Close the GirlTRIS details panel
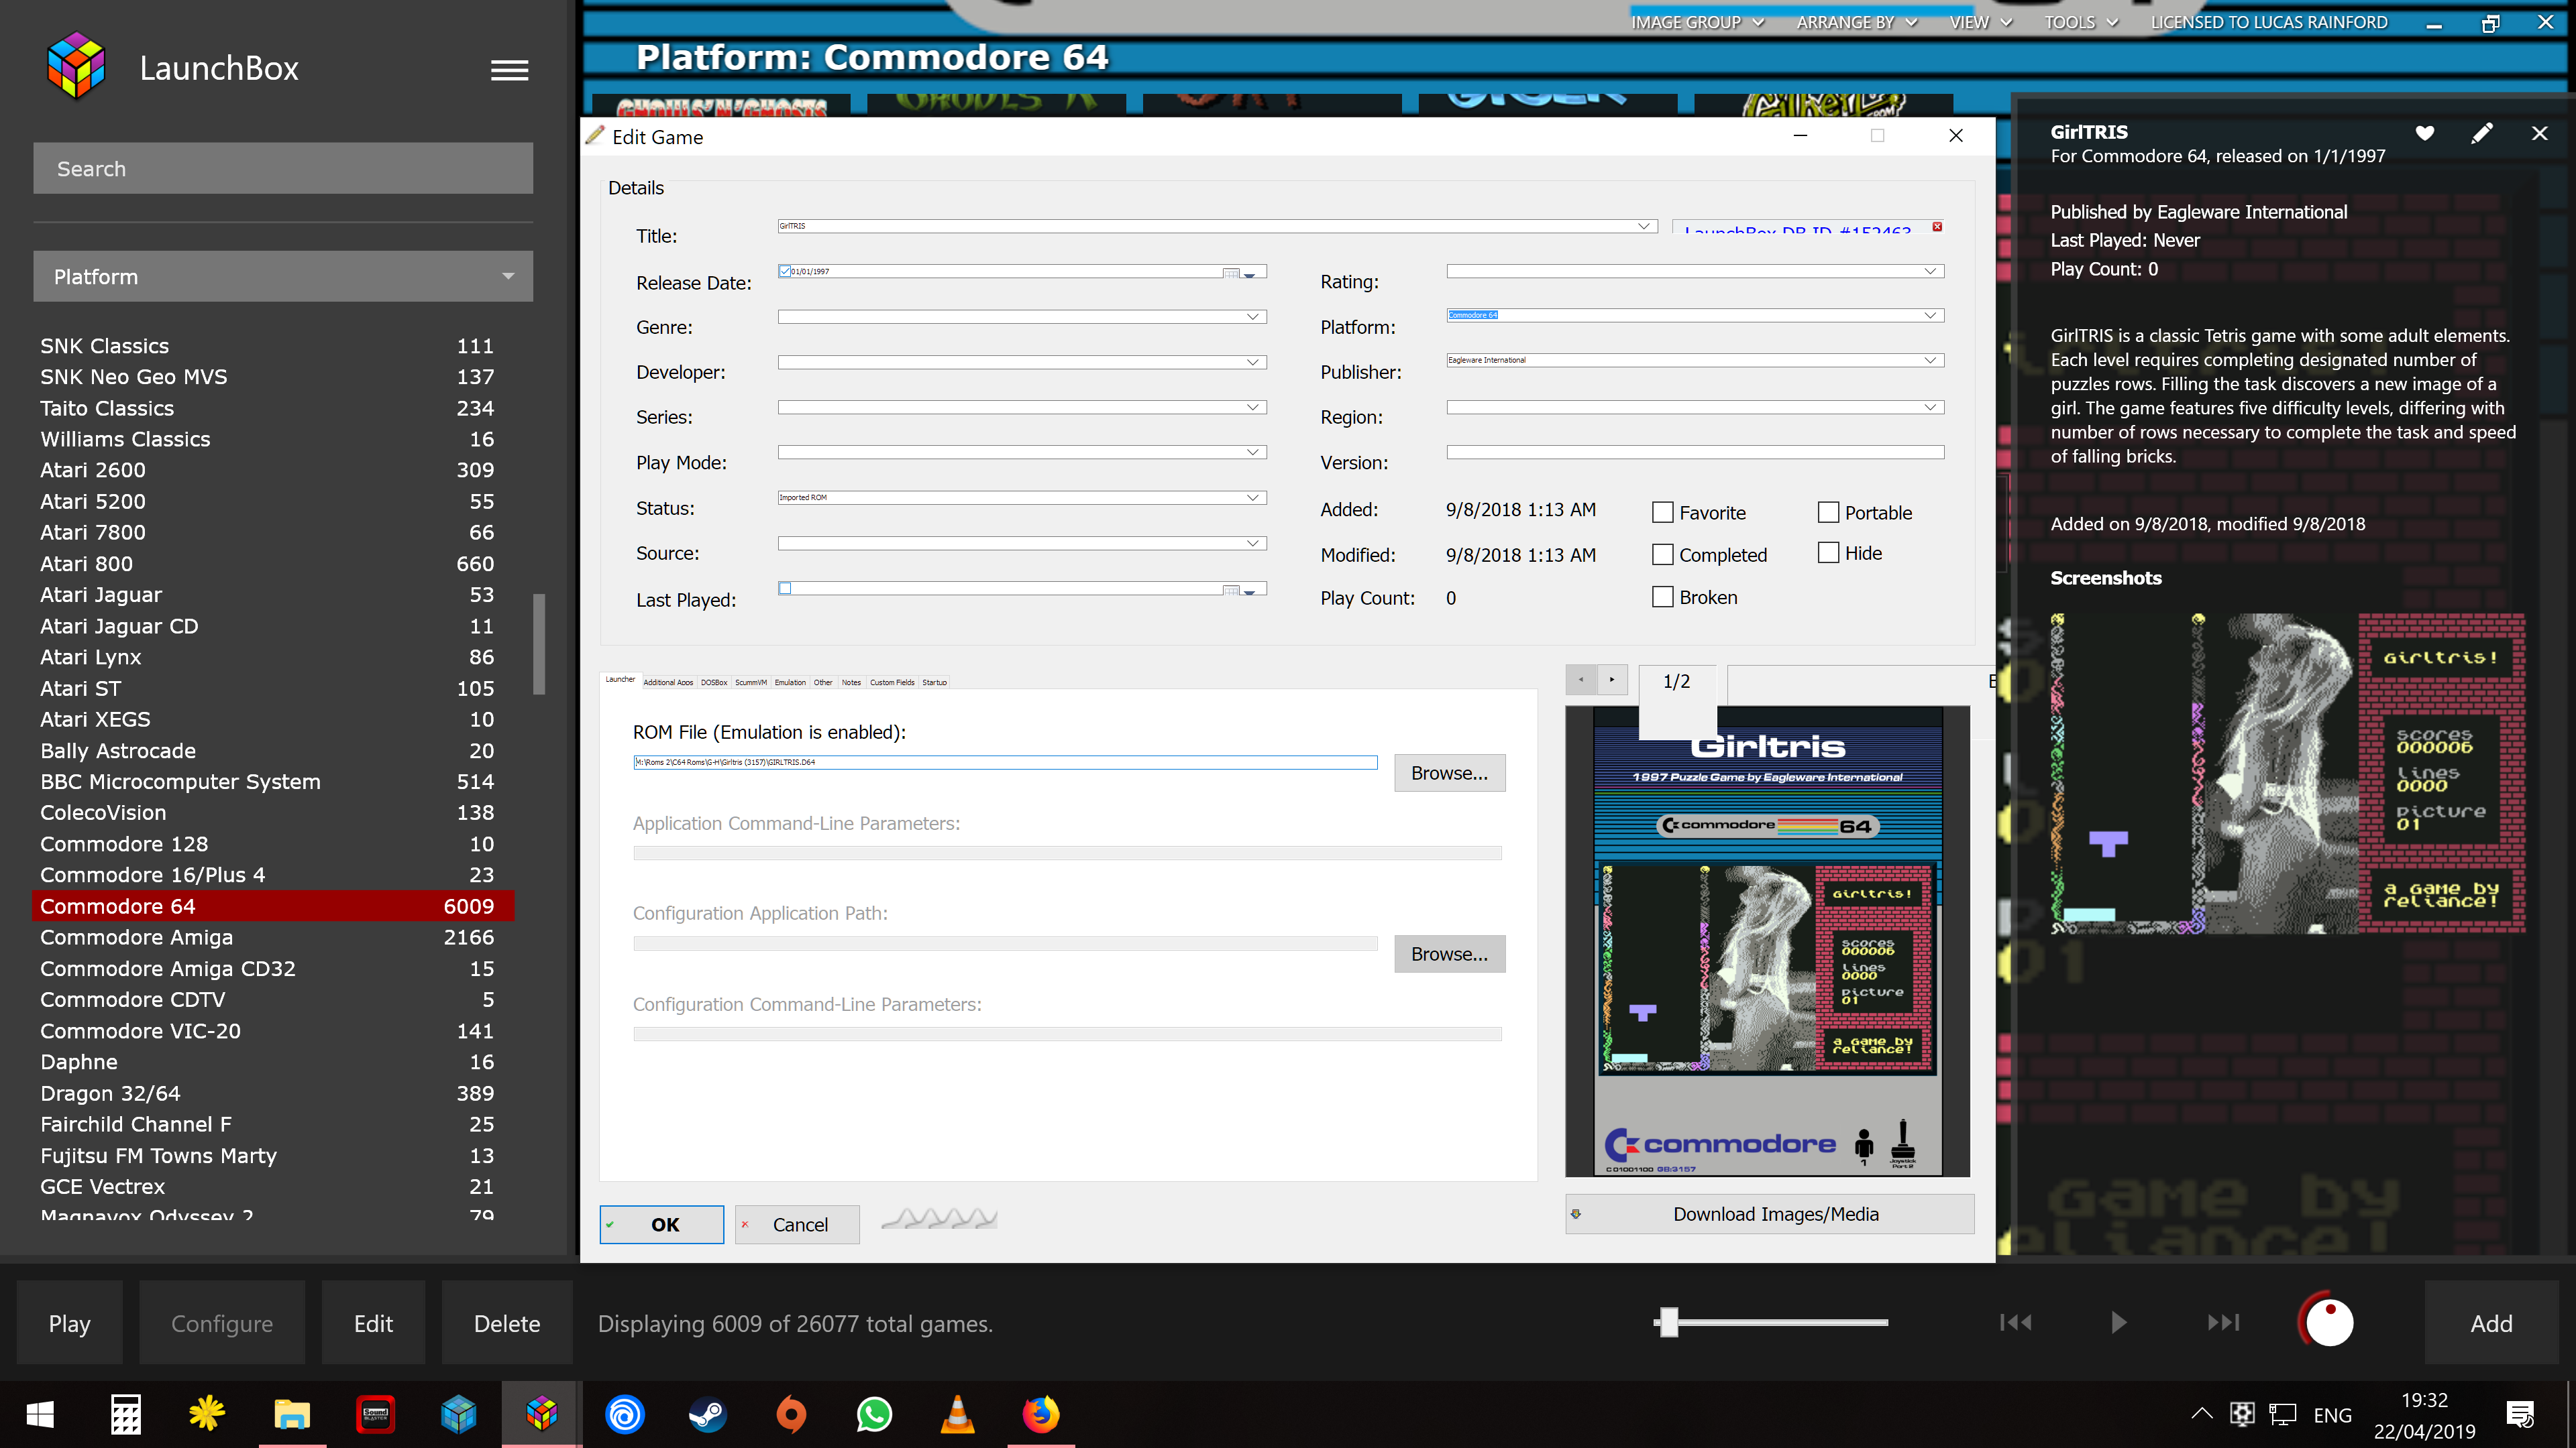This screenshot has height=1448, width=2576. (x=2539, y=133)
